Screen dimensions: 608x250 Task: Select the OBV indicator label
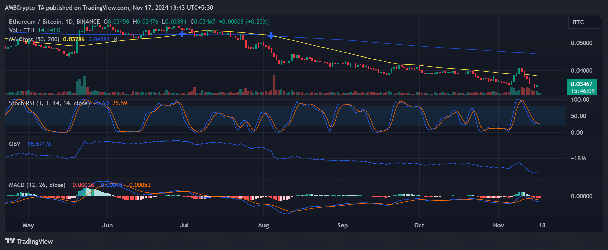click(15, 144)
